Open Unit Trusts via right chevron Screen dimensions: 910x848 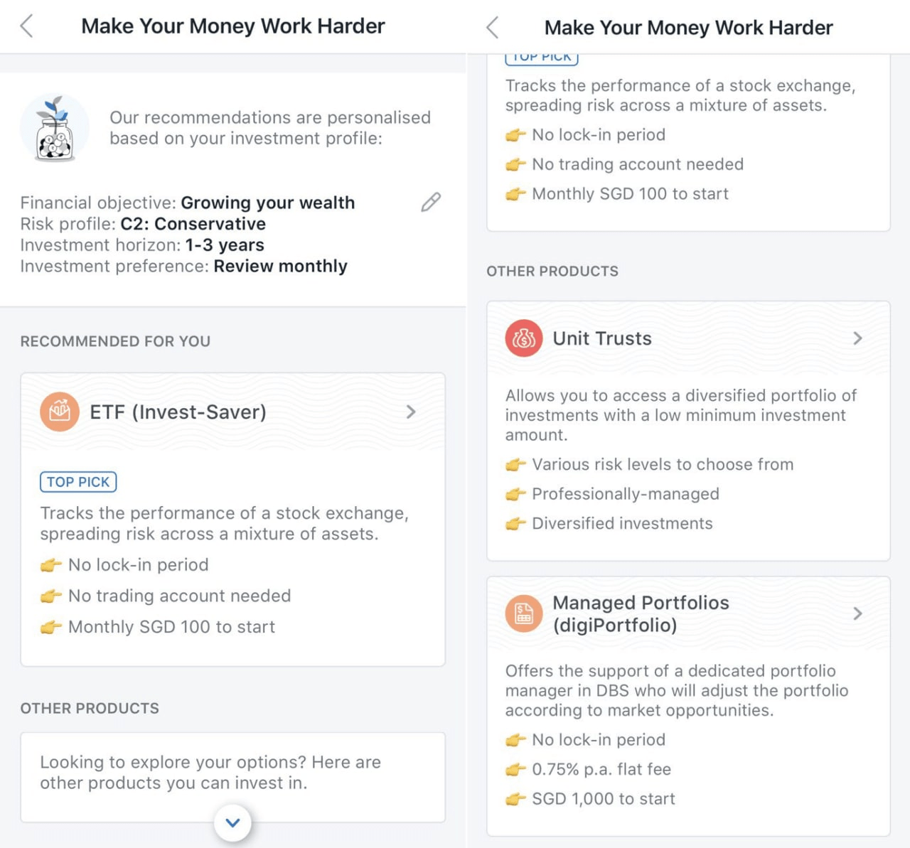[857, 338]
